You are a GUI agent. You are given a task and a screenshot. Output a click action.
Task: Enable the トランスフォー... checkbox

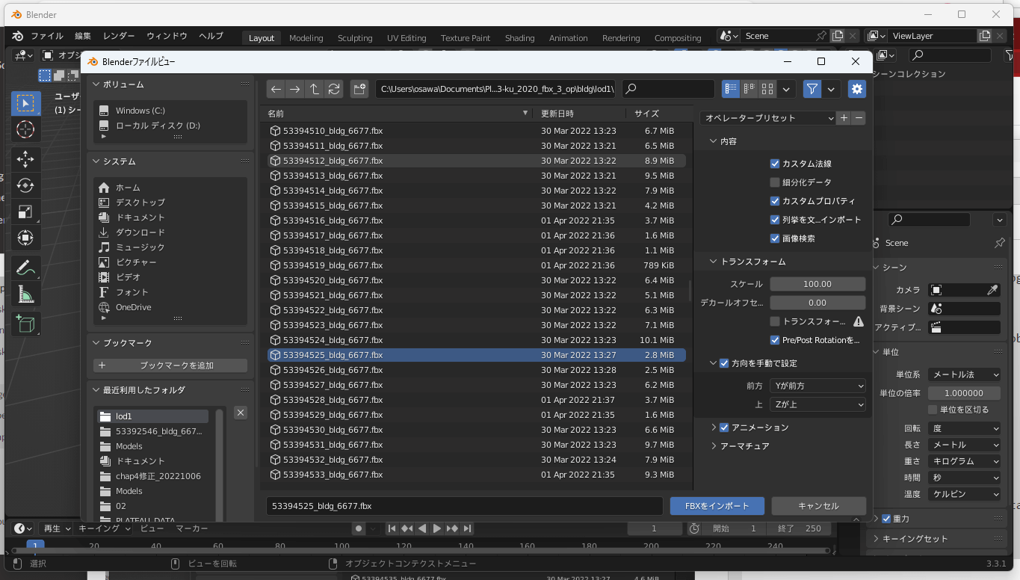(x=775, y=321)
